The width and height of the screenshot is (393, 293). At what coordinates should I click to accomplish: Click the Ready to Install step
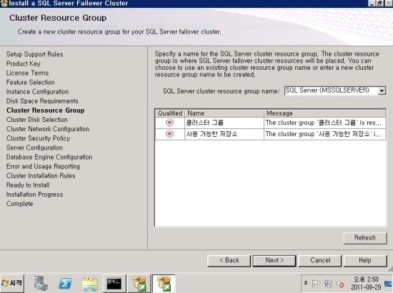28,185
